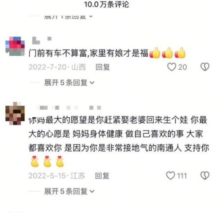Image resolution: width=216 pixels, height=213 pixels.
Task: Click the 门前有车不算富 comment text
Action: [89, 53]
